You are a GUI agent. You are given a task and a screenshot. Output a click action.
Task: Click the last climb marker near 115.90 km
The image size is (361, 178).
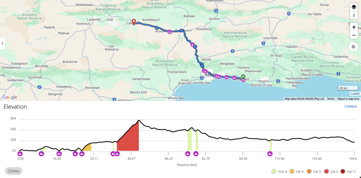click(270, 154)
